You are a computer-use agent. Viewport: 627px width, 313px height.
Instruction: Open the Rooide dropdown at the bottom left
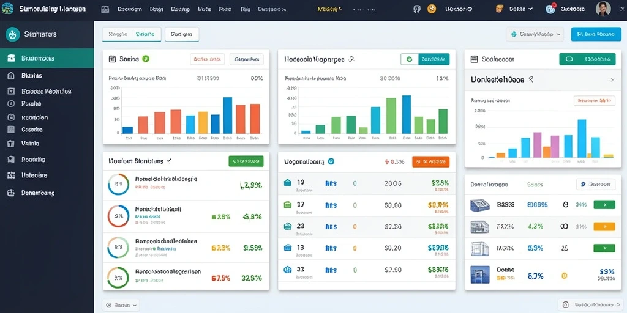pos(121,306)
